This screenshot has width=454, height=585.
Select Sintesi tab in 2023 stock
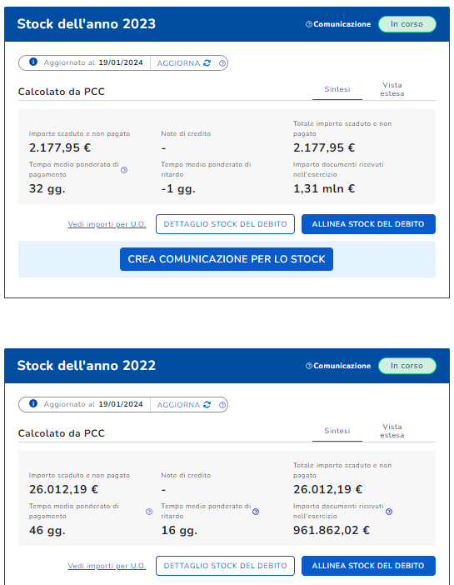pos(337,89)
